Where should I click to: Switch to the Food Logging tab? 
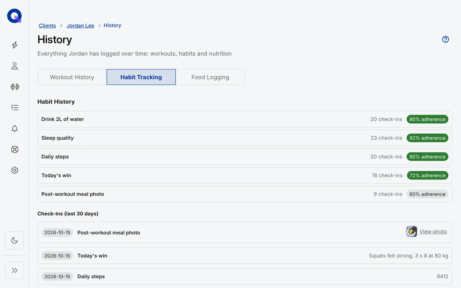click(210, 77)
